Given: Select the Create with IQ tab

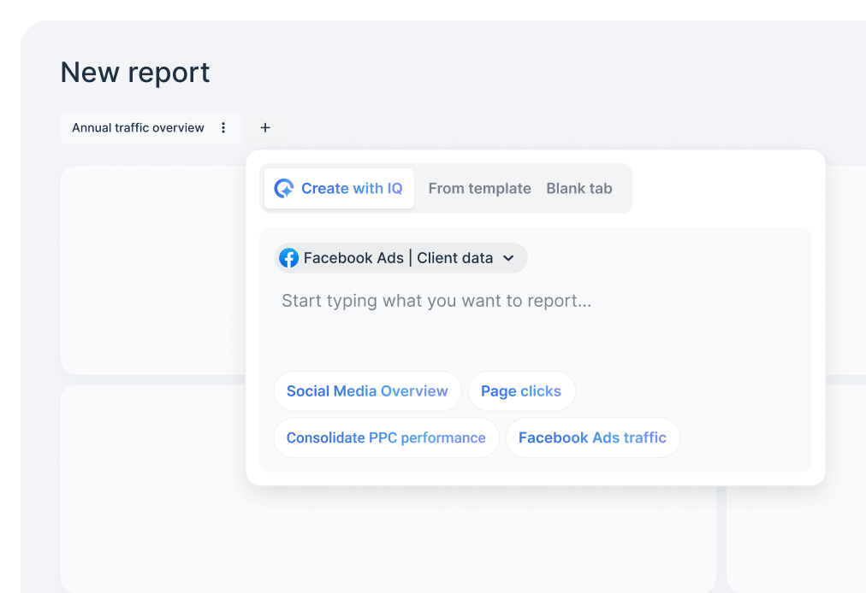Looking at the screenshot, I should pos(338,188).
